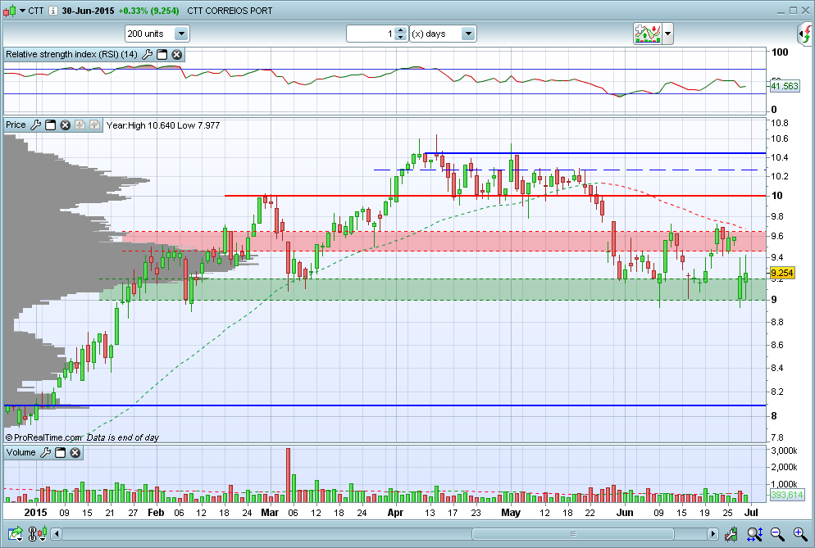Click the zoom out magnifier icon
Viewport: 815px width, 548px height.
coord(777,533)
